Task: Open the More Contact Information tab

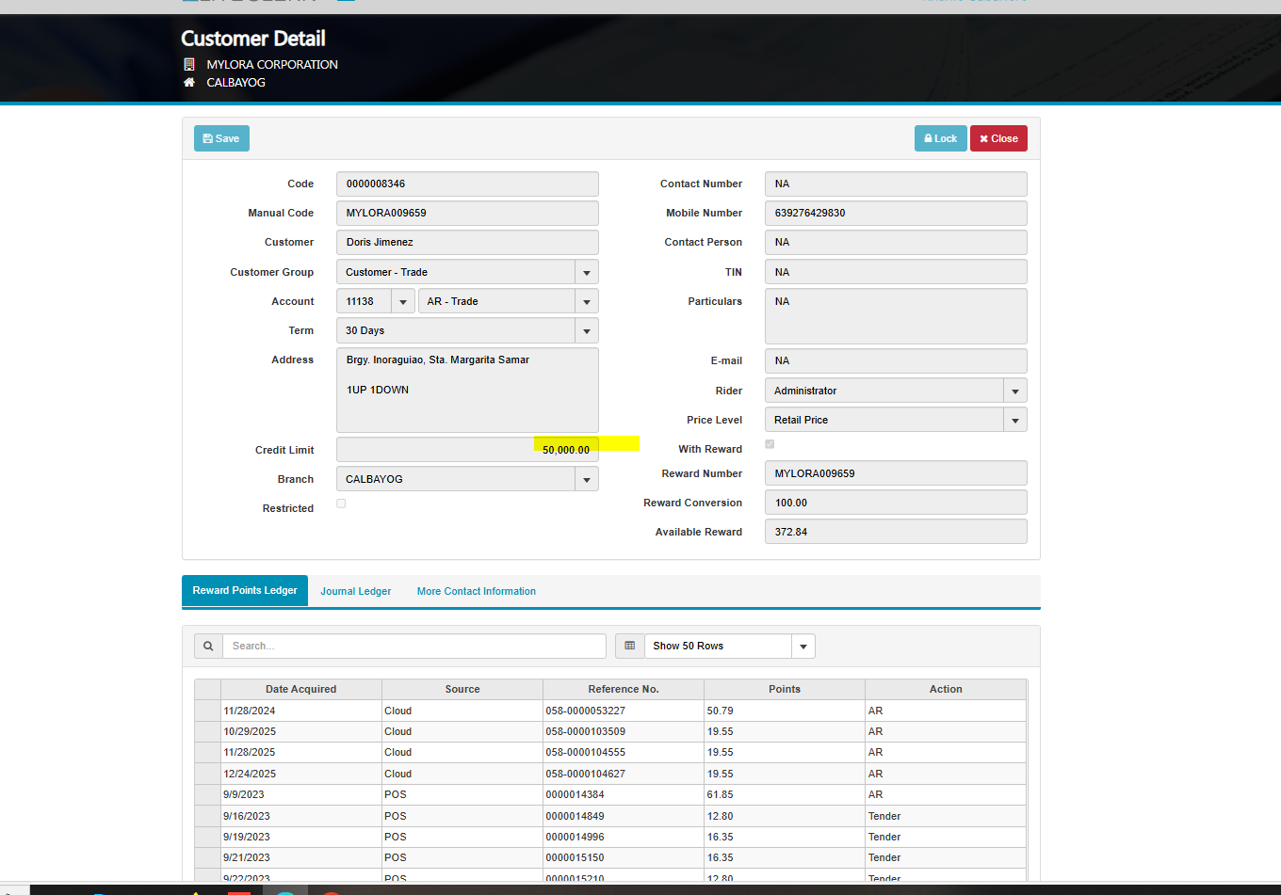Action: 476,592
